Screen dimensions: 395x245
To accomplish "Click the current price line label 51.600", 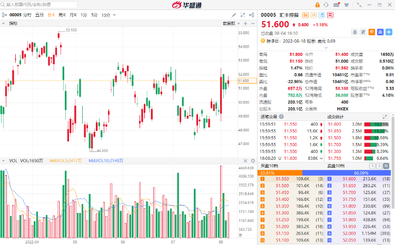I will coord(247,81).
